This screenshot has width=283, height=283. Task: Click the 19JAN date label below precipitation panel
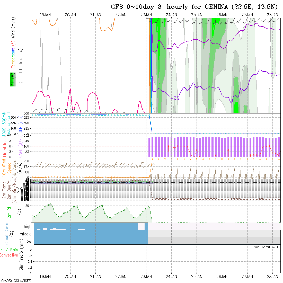point(45,277)
